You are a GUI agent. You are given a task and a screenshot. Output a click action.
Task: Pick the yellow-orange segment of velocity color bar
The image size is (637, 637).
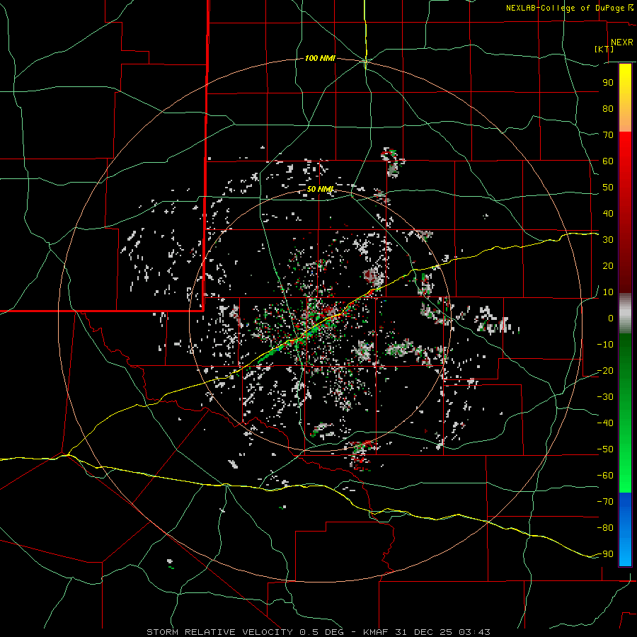tap(625, 98)
